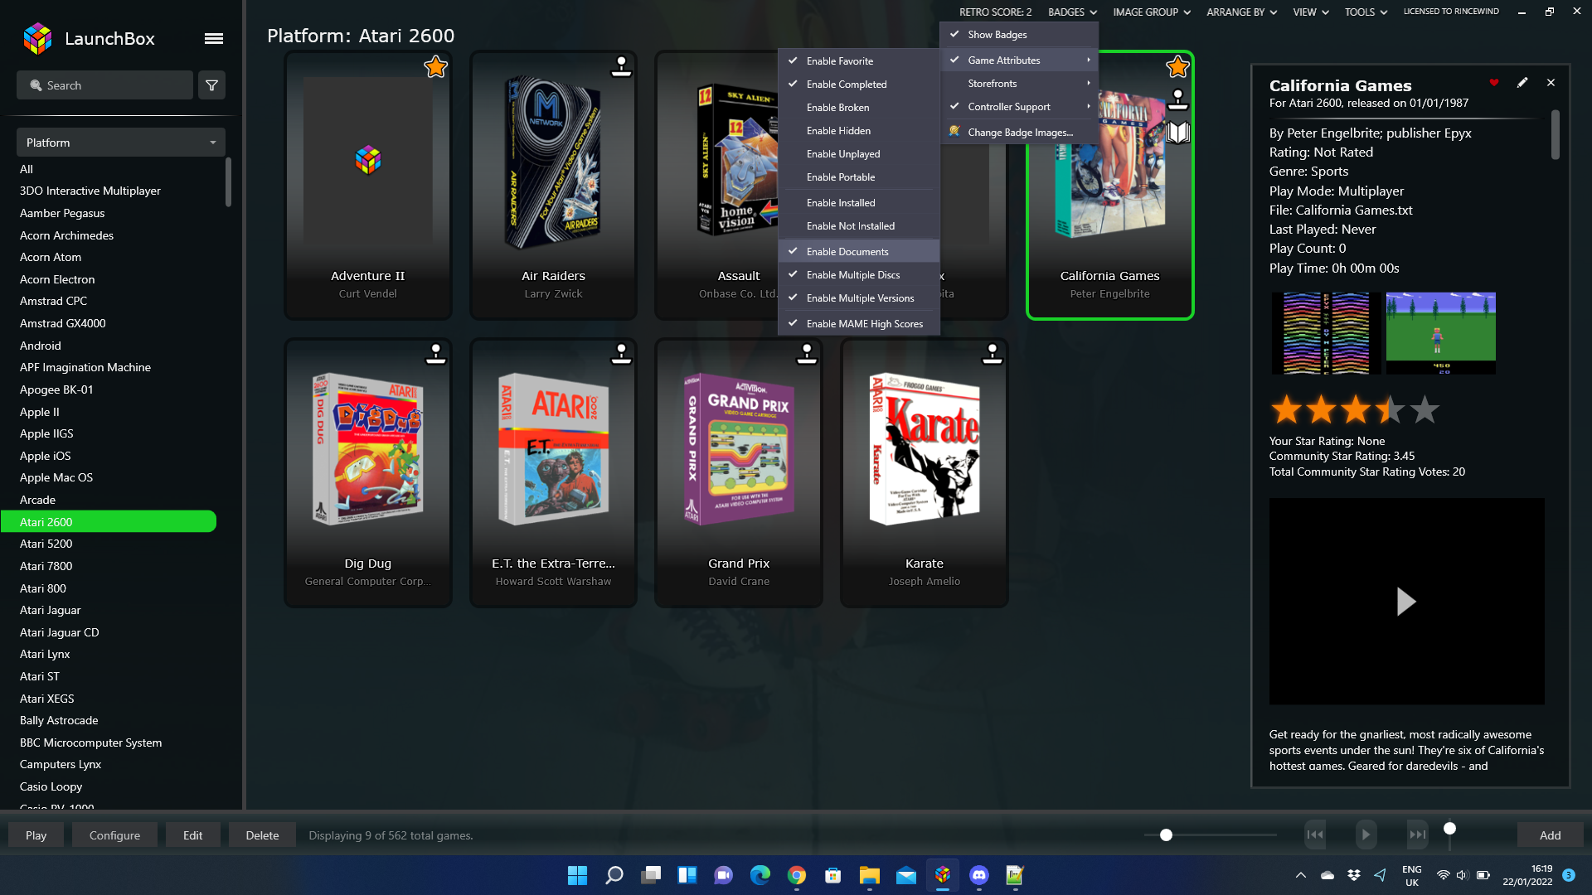This screenshot has width=1592, height=895.
Task: Set rating using the third star
Action: [x=1356, y=409]
